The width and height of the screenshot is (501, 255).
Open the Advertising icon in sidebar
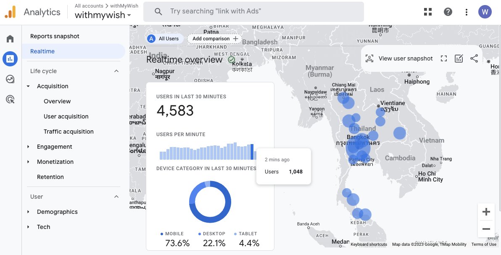coord(10,99)
